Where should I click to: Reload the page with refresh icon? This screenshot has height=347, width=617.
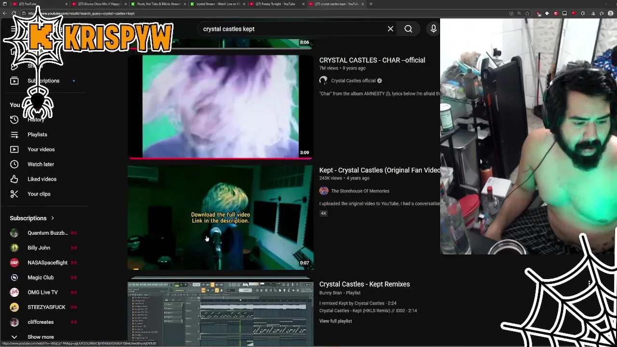(13, 13)
